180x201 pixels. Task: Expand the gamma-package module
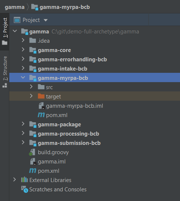tap(23, 124)
